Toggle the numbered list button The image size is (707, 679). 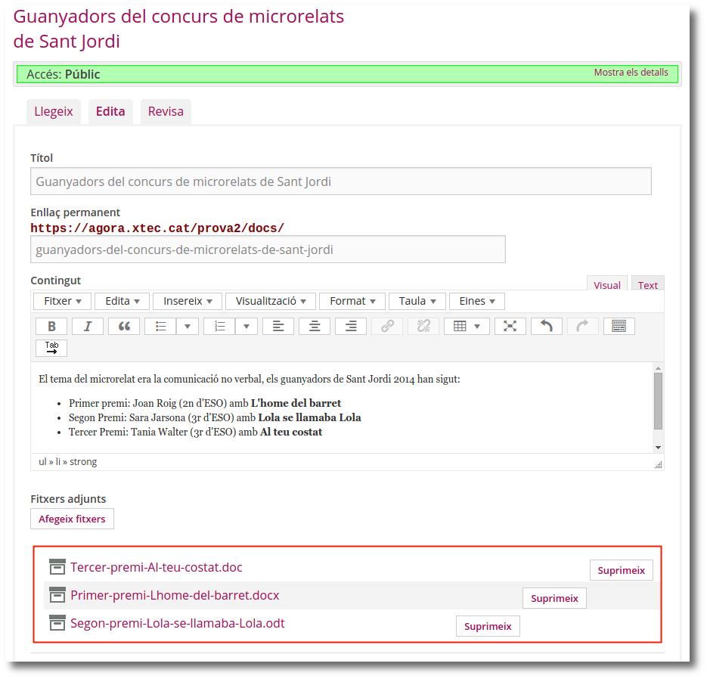pyautogui.click(x=220, y=326)
